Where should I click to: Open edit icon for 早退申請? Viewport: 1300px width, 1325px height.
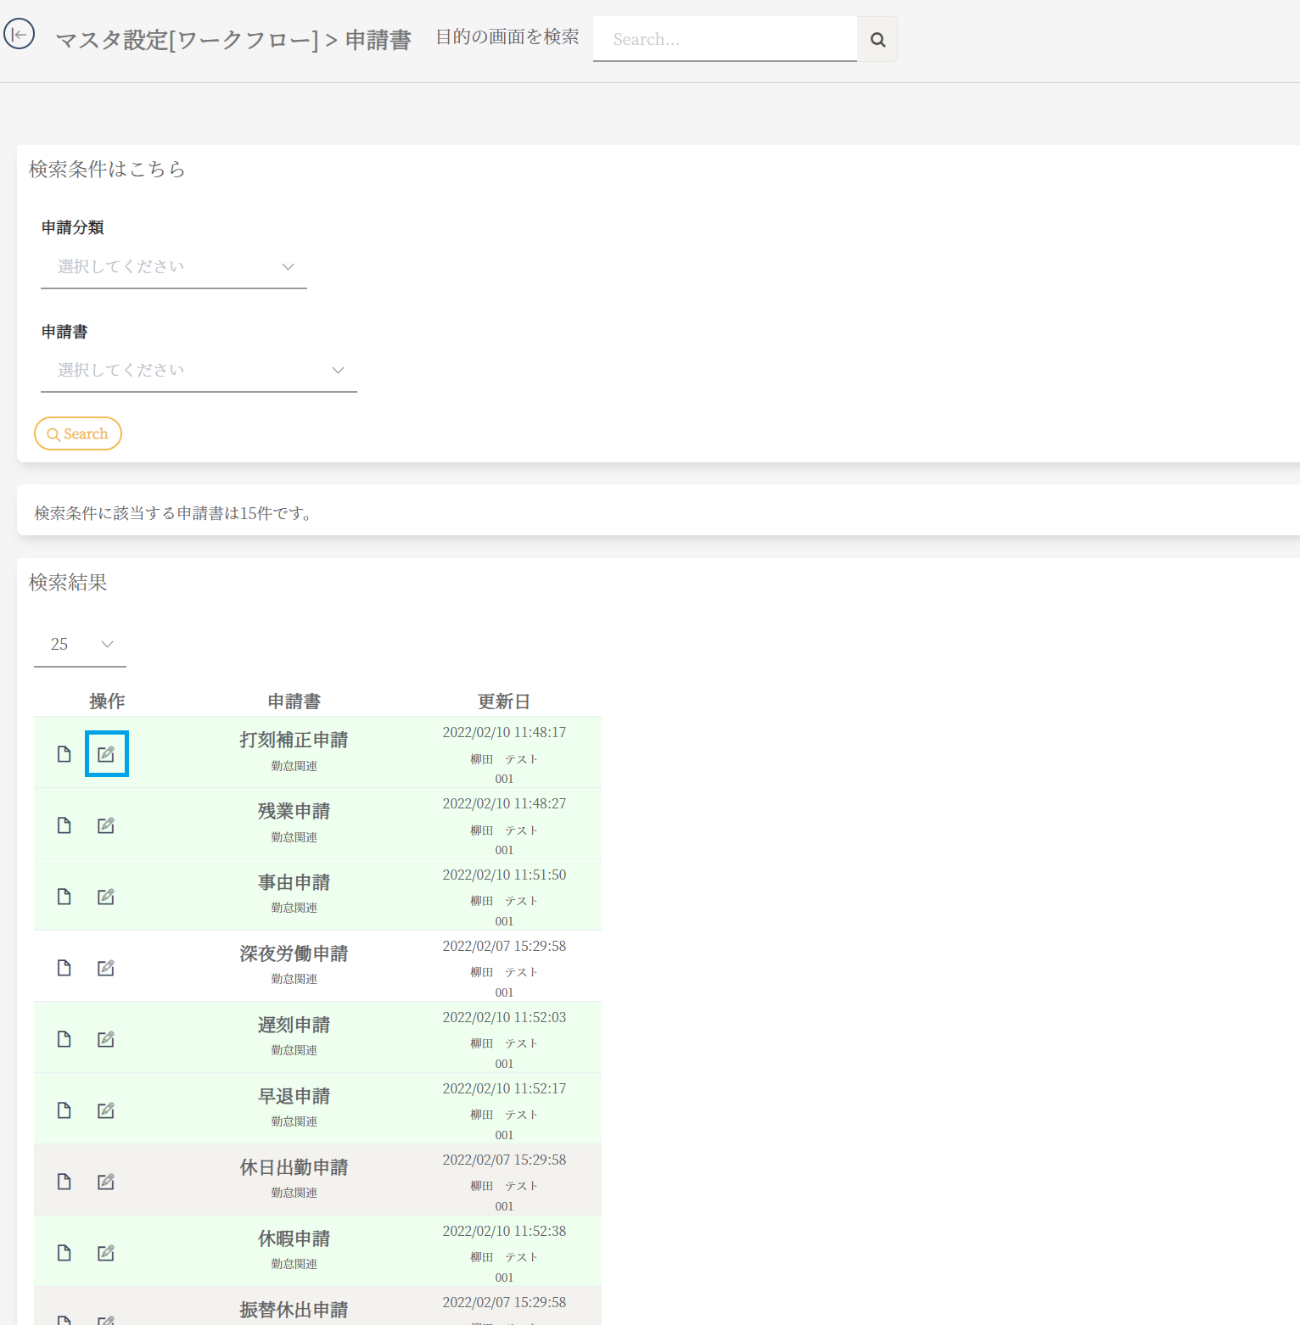(x=106, y=1110)
